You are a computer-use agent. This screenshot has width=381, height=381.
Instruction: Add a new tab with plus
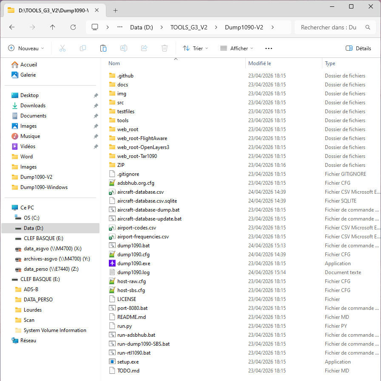point(115,11)
